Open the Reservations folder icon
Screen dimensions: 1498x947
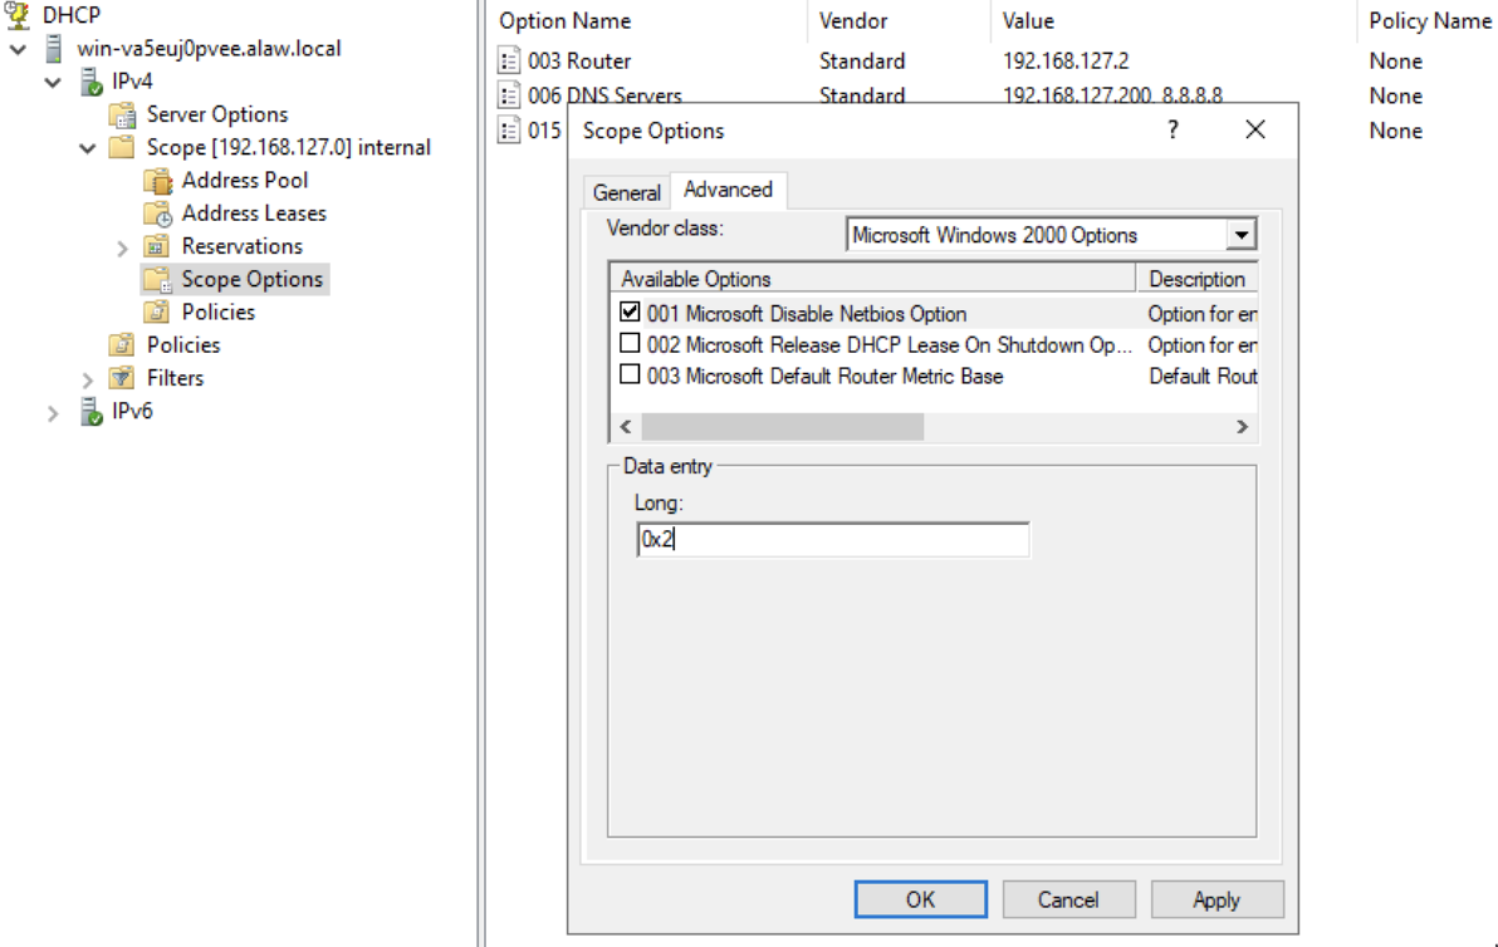pos(156,247)
